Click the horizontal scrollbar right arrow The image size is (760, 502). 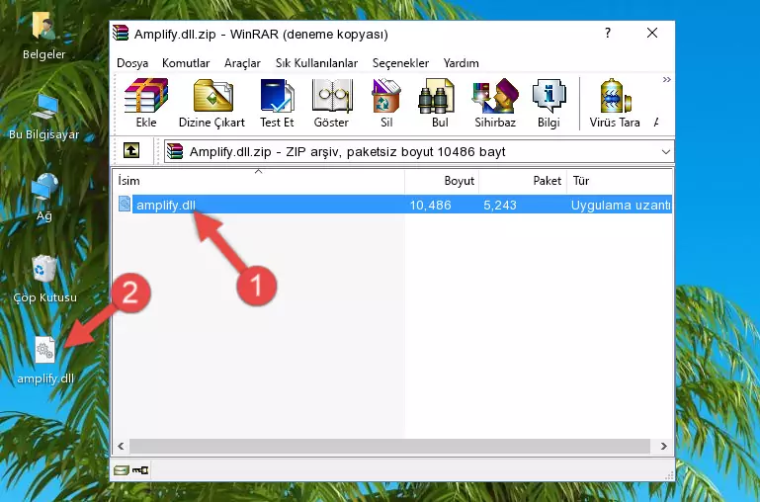coord(663,446)
